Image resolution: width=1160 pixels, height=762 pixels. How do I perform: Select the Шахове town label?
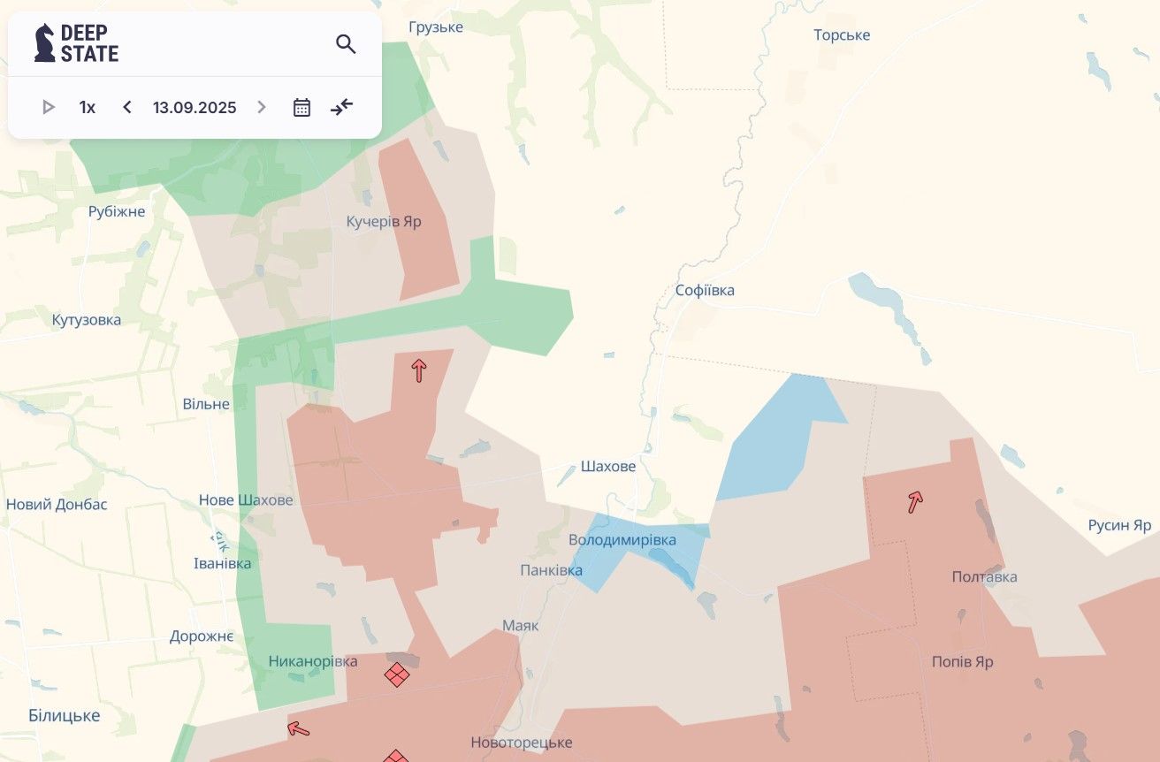[x=607, y=466]
